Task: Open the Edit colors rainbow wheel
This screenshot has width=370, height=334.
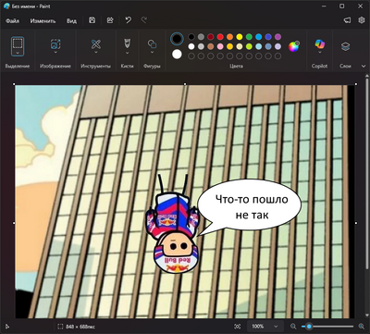Action: tap(294, 46)
